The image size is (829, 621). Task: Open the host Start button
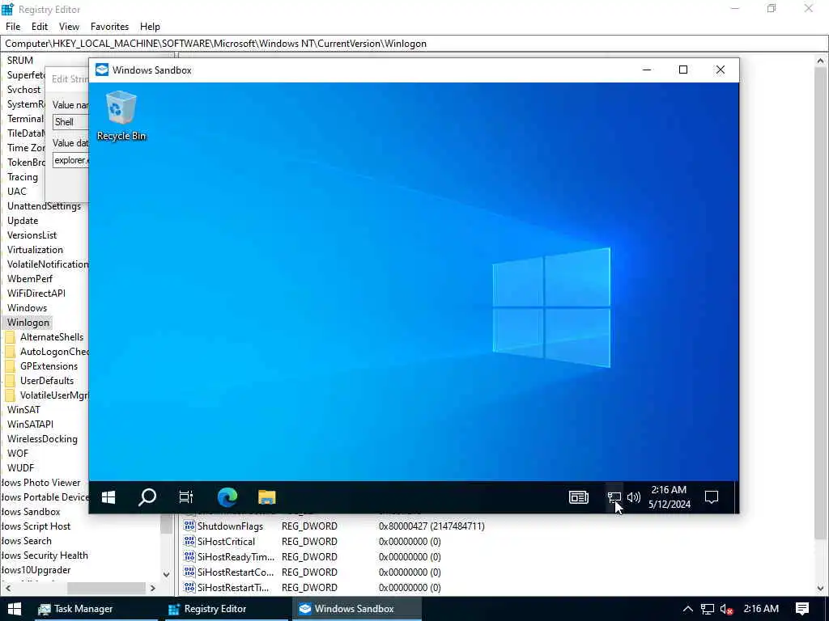coord(15,608)
